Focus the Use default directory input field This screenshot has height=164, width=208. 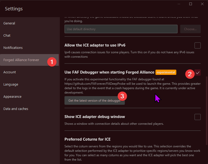(121, 29)
